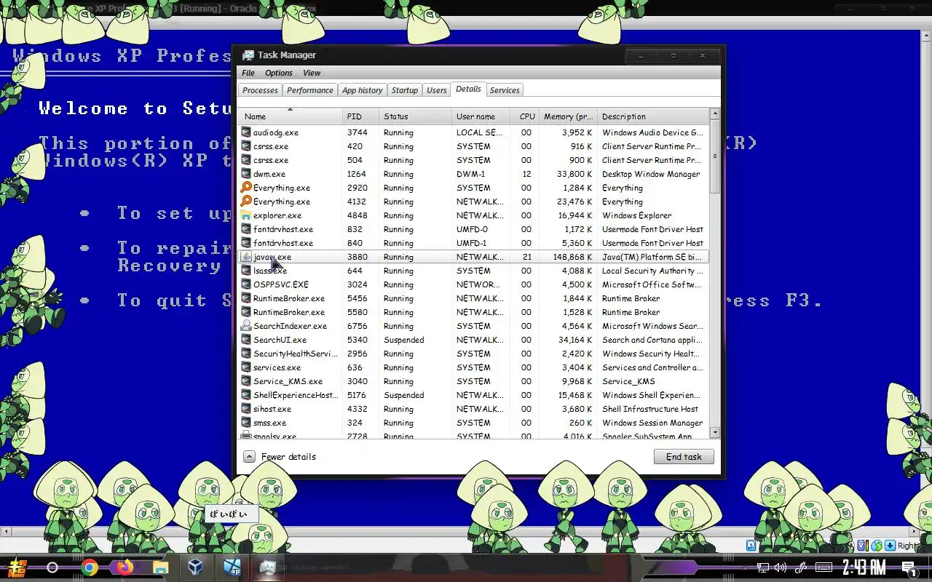
Task: Launch Firefox from the taskbar
Action: 125,567
